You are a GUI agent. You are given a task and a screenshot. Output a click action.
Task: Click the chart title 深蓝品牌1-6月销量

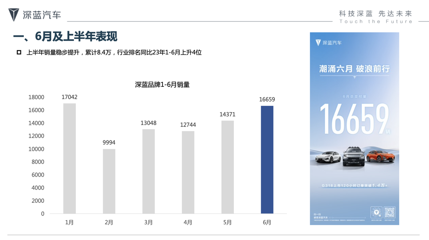click(162, 85)
